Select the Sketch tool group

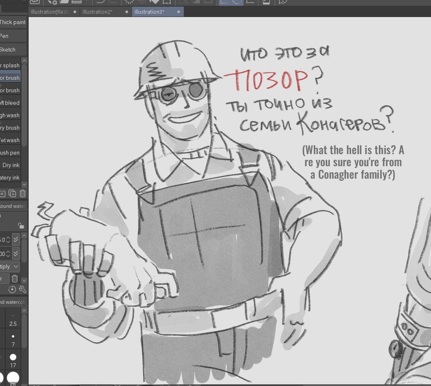point(13,50)
